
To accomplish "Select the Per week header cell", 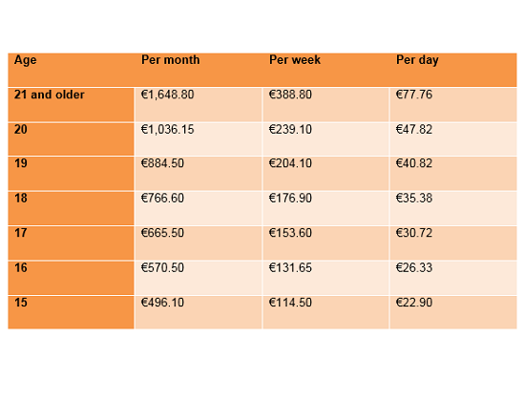I will [325, 70].
